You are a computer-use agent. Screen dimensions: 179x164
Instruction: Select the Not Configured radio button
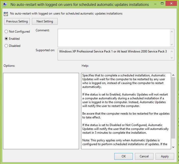click(x=6, y=32)
